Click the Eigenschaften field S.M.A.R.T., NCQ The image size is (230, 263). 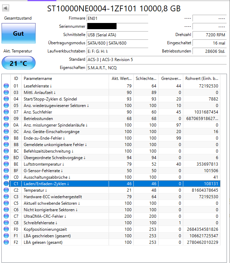pos(156,68)
